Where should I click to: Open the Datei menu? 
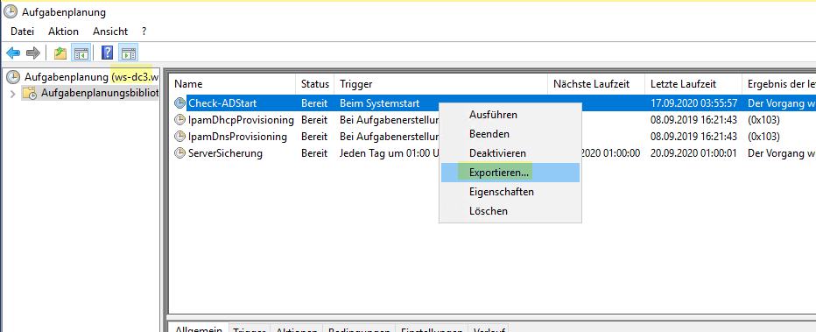(x=22, y=32)
